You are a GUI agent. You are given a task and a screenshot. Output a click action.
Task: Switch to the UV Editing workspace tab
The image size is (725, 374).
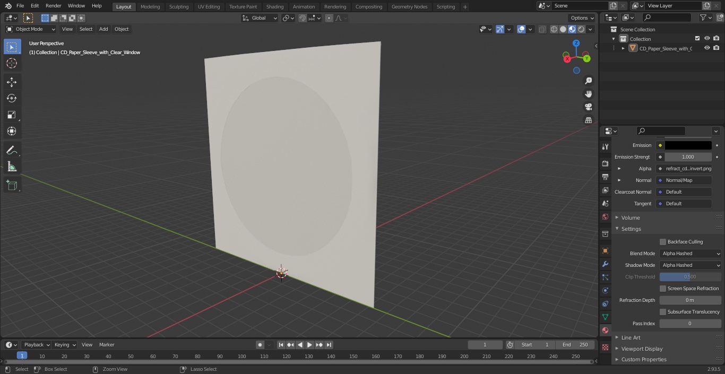pyautogui.click(x=209, y=6)
